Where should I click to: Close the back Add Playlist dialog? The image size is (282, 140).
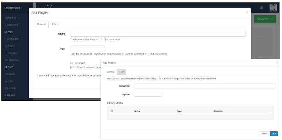click(x=247, y=12)
